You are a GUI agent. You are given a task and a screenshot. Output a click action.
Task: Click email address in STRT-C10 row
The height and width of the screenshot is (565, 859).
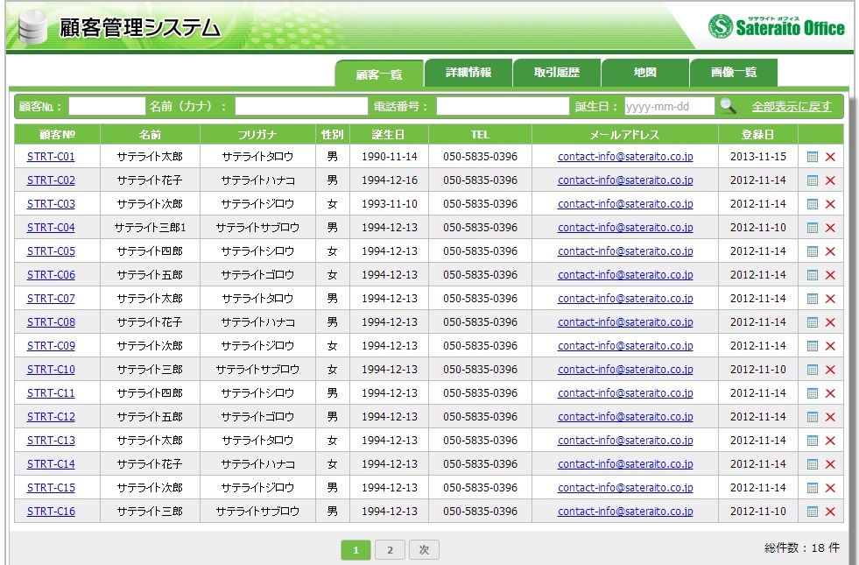[625, 370]
